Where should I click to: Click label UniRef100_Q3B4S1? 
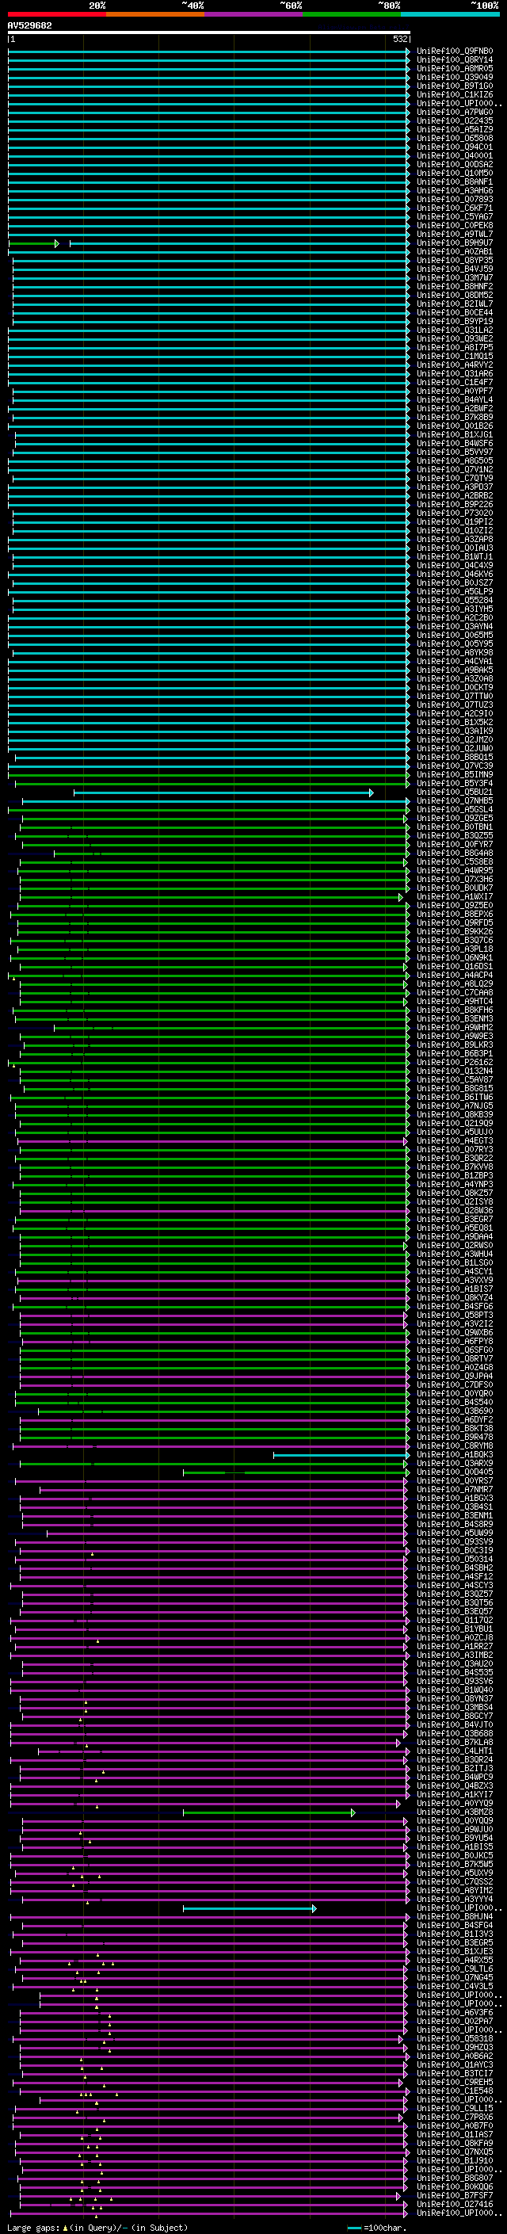(x=454, y=1507)
